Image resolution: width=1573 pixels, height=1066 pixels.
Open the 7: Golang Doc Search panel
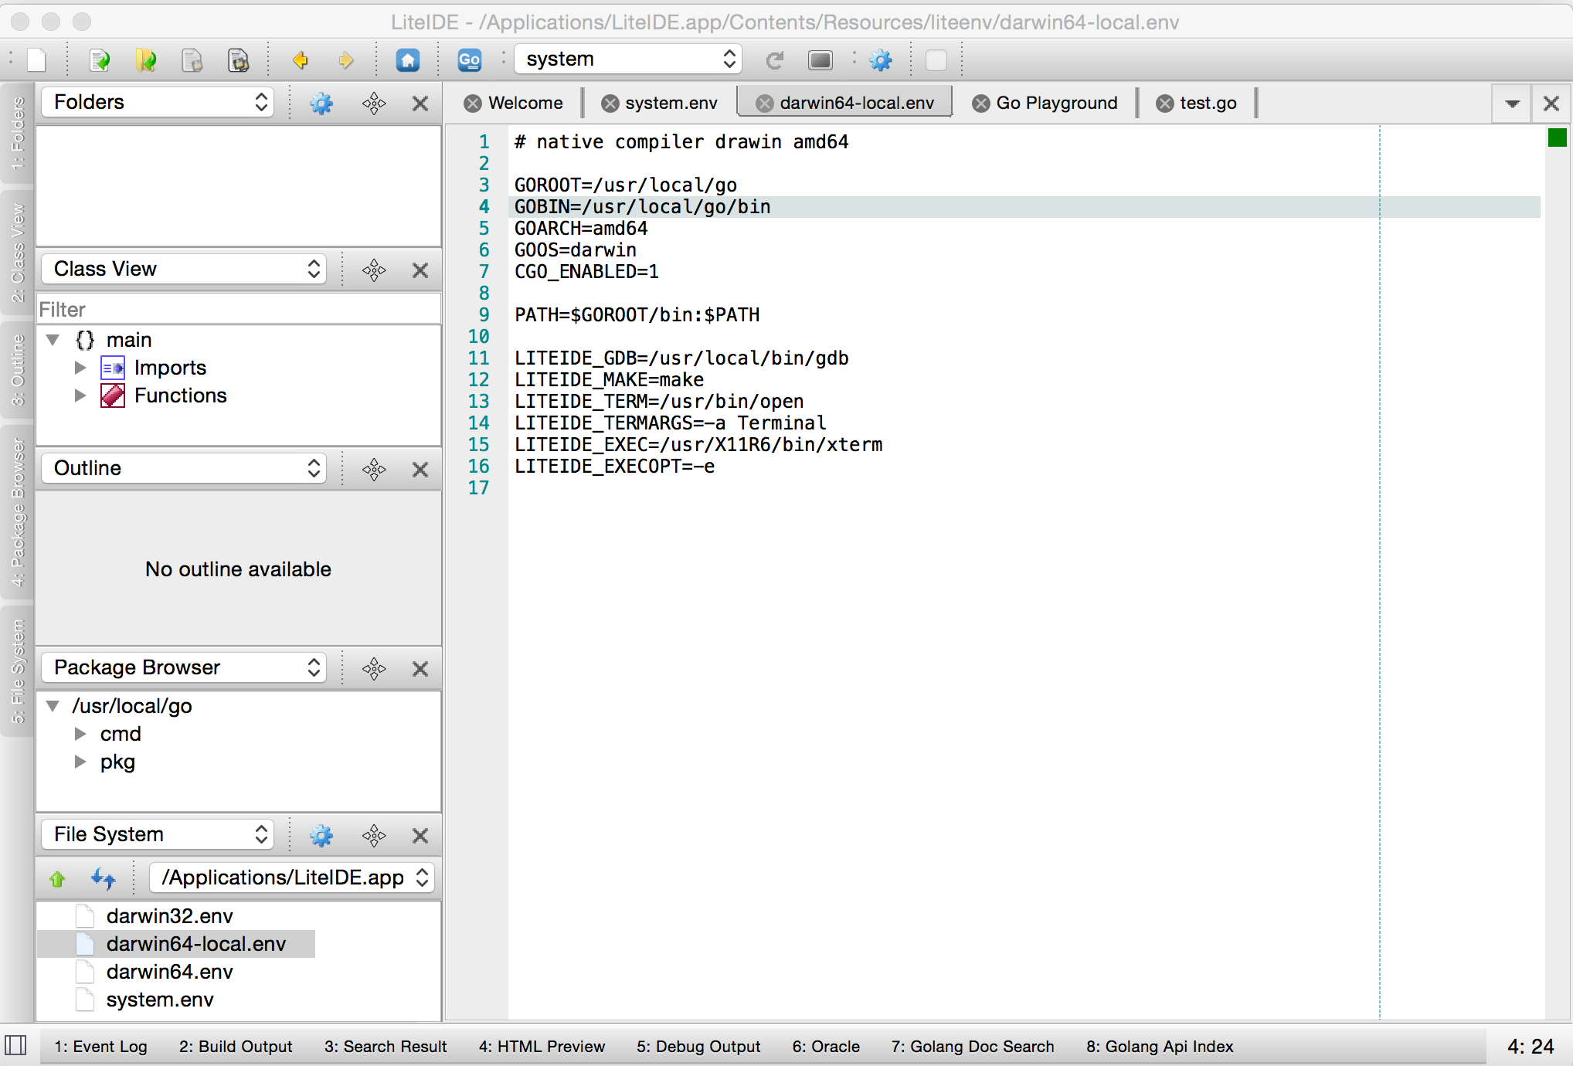(x=972, y=1046)
